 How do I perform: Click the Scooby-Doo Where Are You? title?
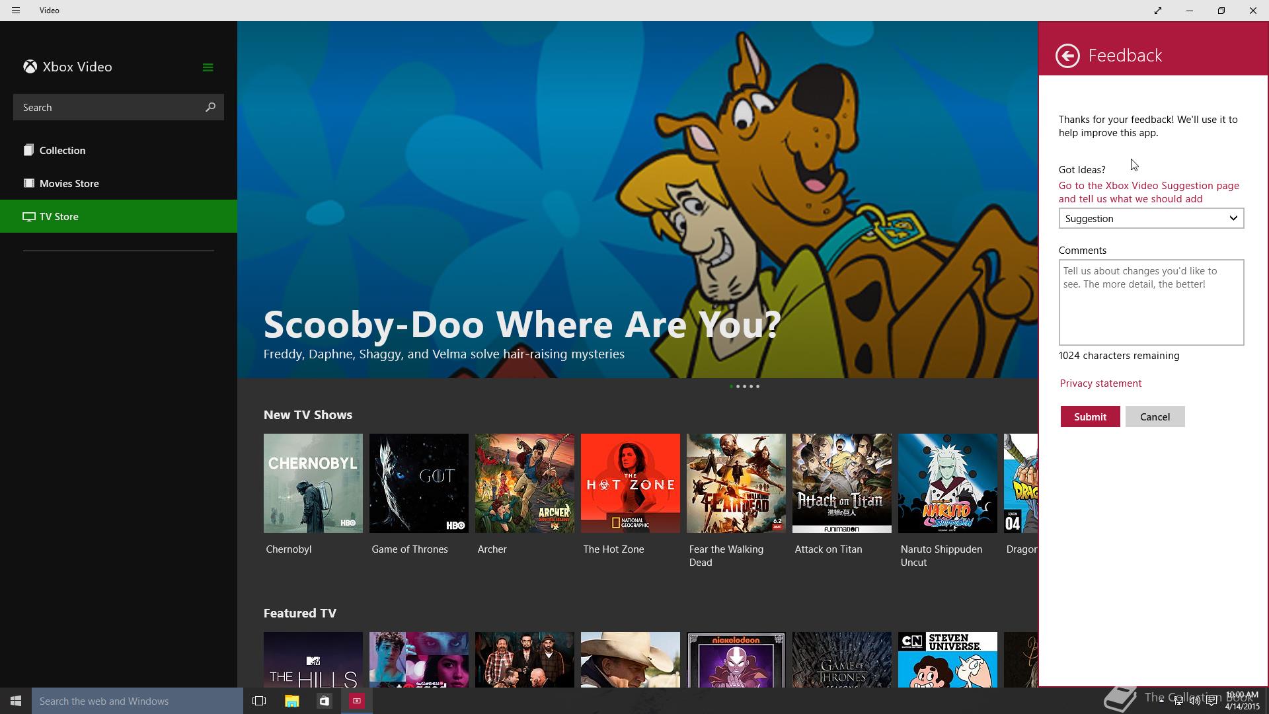pyautogui.click(x=522, y=325)
